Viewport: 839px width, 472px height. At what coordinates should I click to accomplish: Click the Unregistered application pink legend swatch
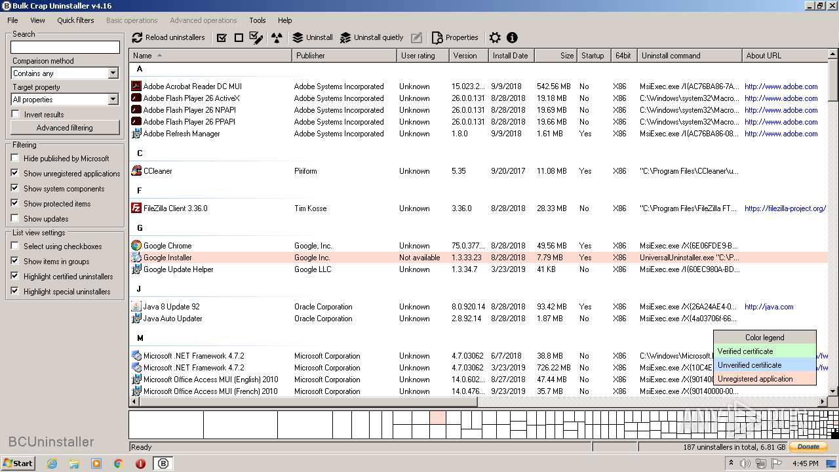point(764,379)
